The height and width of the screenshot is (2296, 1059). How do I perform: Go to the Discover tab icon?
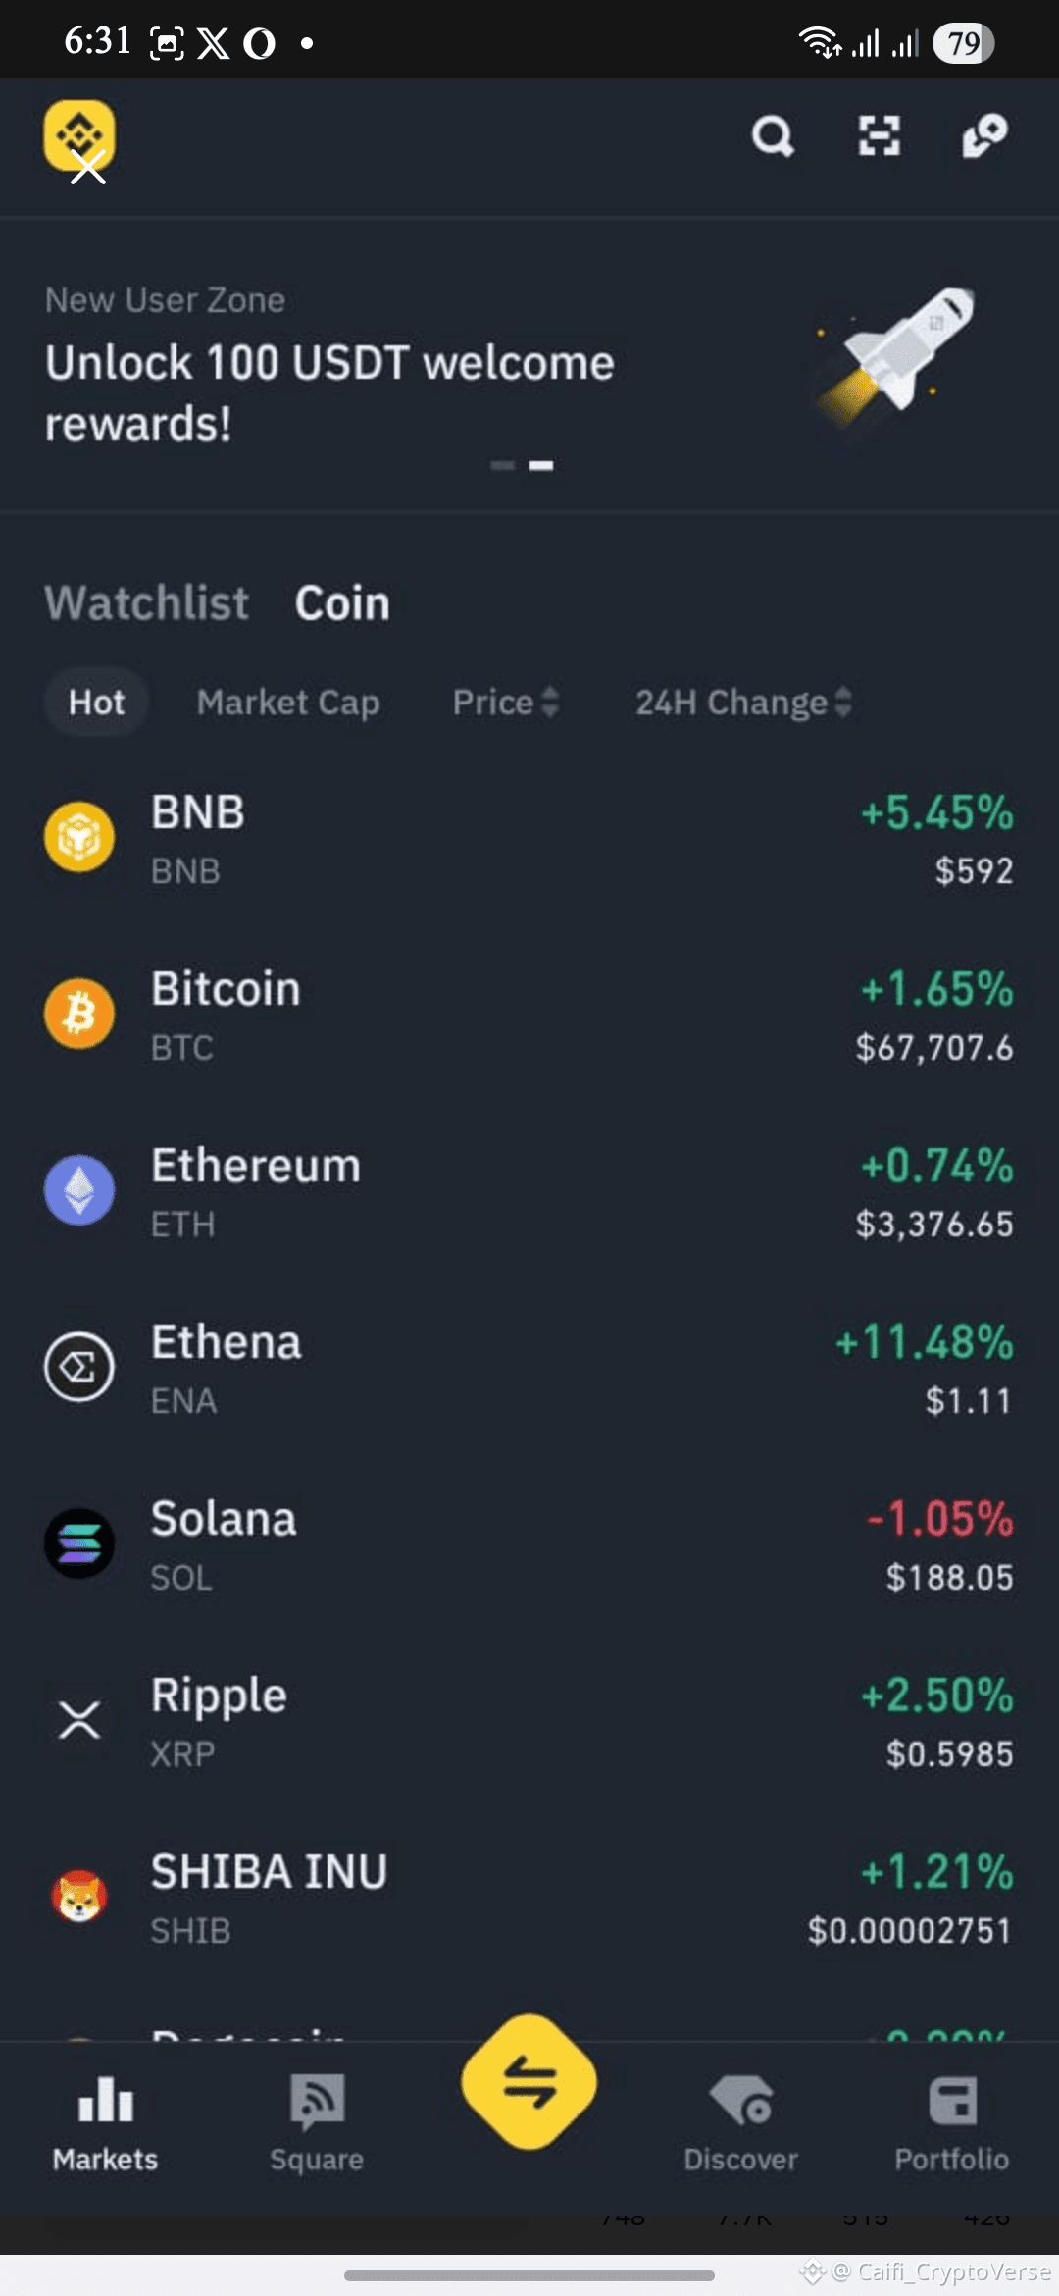tap(741, 2102)
